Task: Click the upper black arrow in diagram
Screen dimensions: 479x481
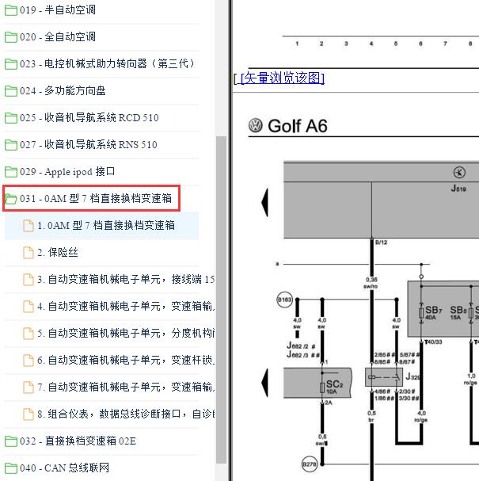Action: click(x=264, y=202)
